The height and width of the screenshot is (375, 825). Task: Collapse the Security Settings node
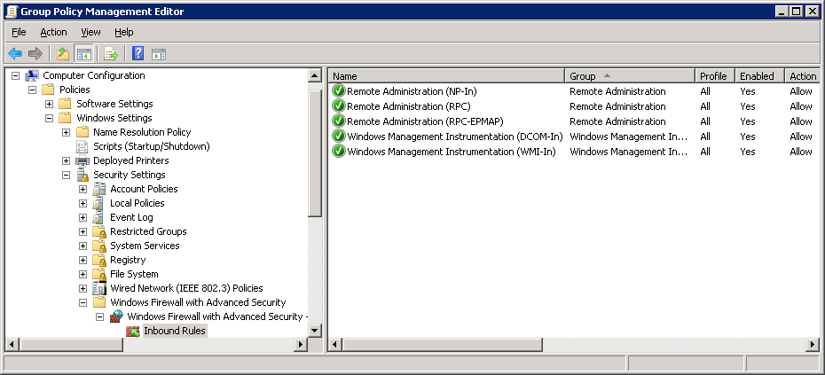click(x=66, y=176)
